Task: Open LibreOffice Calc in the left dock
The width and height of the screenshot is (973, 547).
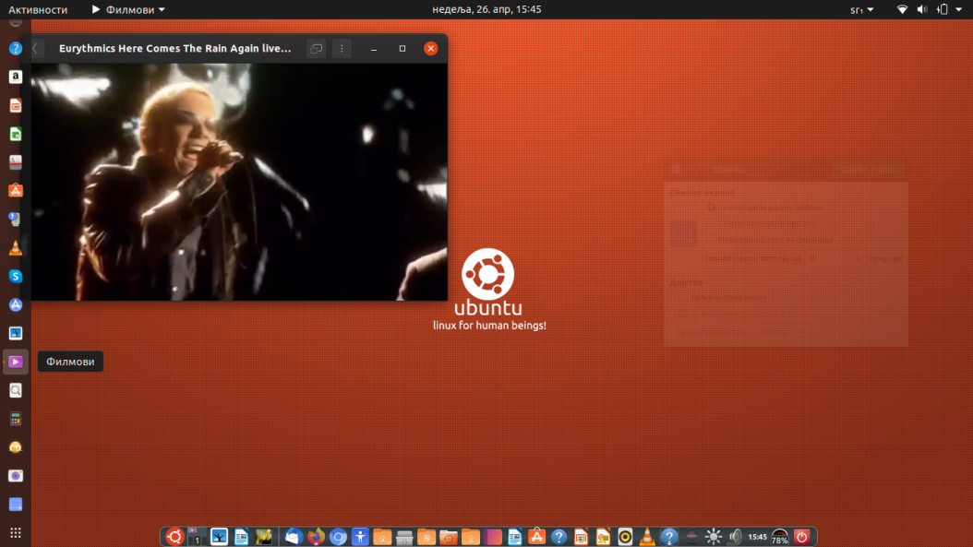Action: pos(16,134)
